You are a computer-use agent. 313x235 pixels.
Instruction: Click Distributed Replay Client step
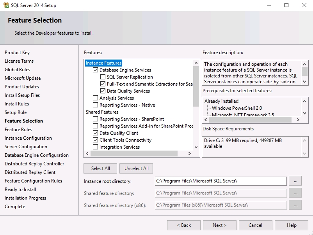coord(30,172)
